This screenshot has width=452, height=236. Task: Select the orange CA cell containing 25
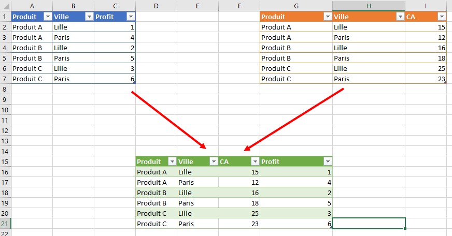coord(426,68)
